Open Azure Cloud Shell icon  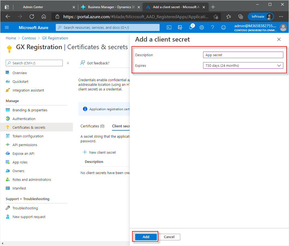point(169,27)
